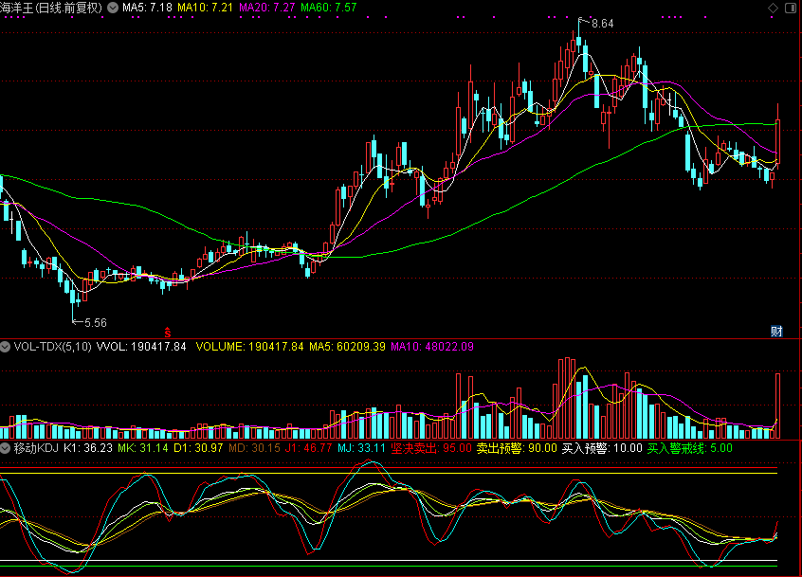The image size is (802, 577).
Task: Expand the 移动KDJ indicator dropdown arrow
Action: tap(6, 447)
